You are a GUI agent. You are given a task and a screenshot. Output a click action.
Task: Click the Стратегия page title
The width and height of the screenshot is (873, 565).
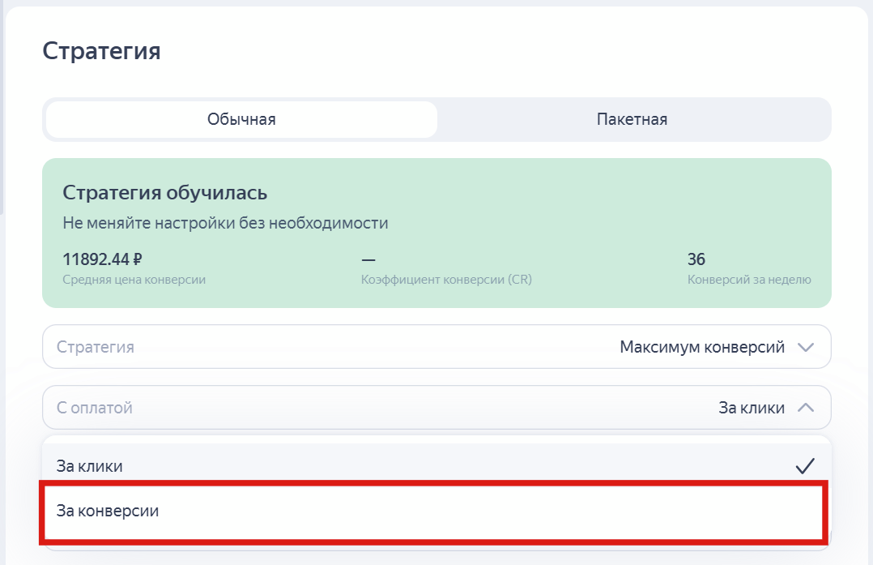102,50
